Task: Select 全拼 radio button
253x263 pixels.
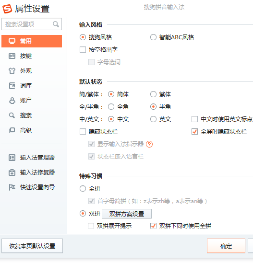Action: 83,189
